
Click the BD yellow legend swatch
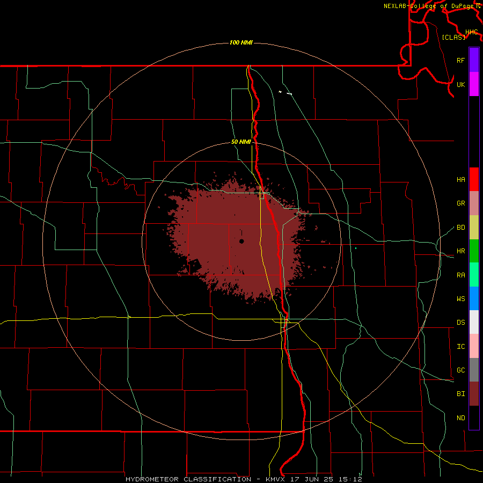(x=474, y=228)
